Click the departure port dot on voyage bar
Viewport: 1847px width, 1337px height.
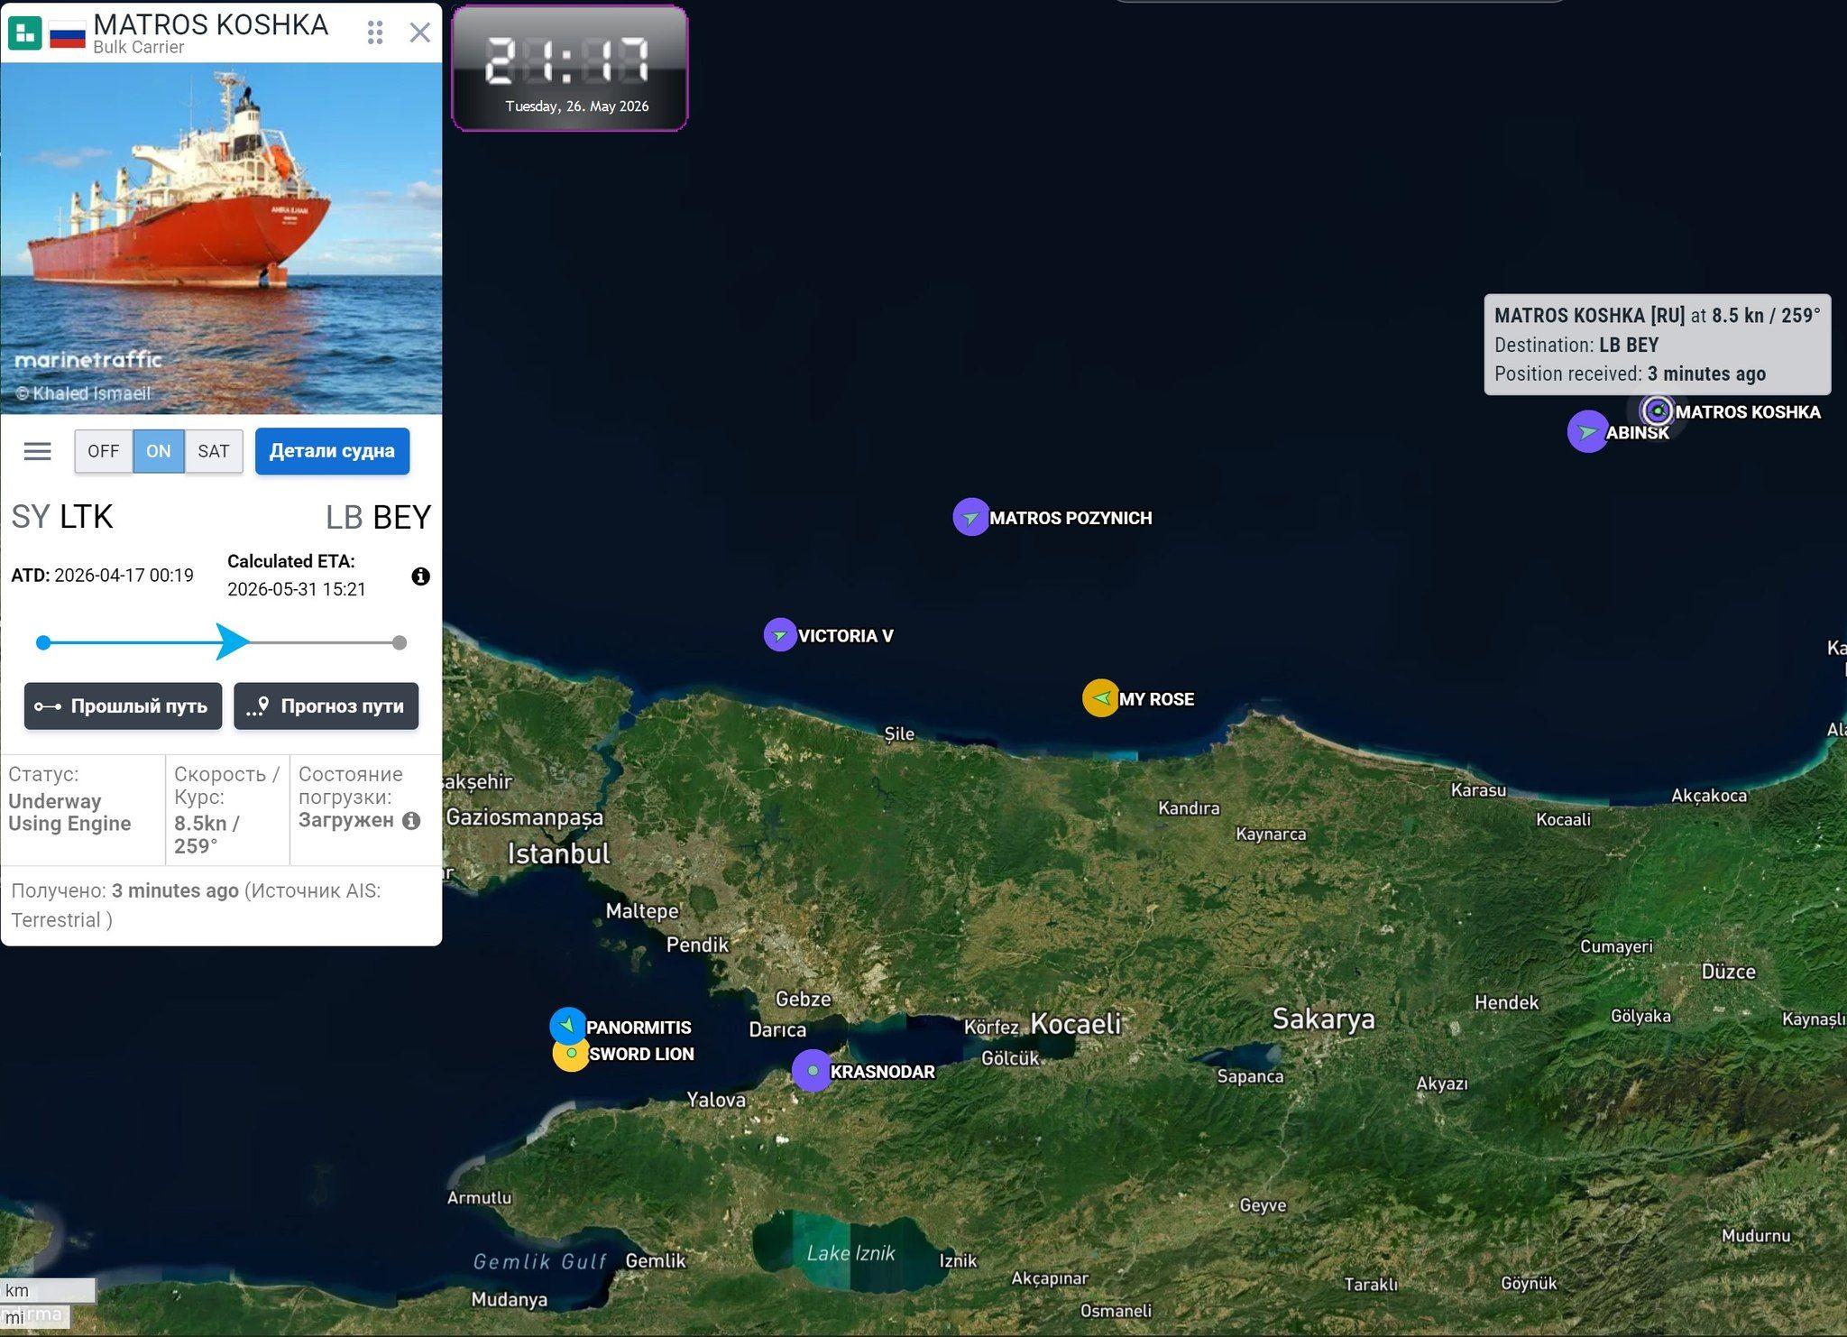[x=43, y=642]
